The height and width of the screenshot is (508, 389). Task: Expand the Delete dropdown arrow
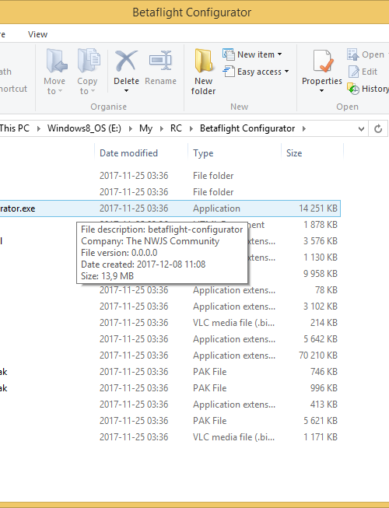(126, 91)
